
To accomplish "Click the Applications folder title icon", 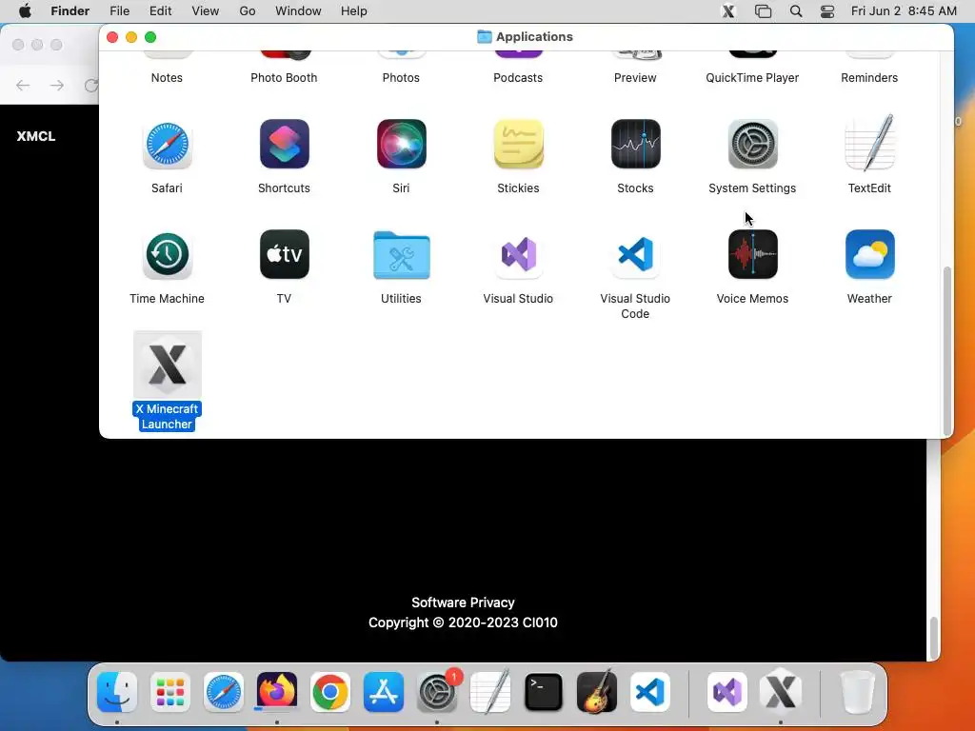I will [485, 37].
